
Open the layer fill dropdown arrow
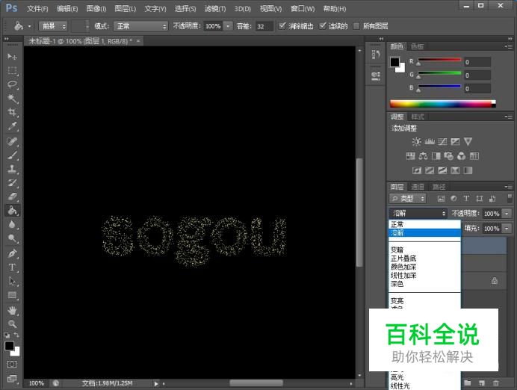pos(507,228)
